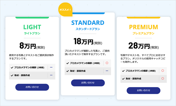Click red circle for STANDARD プロカメラマンの撮影
This screenshot has width=176, height=106.
(x=107, y=63)
